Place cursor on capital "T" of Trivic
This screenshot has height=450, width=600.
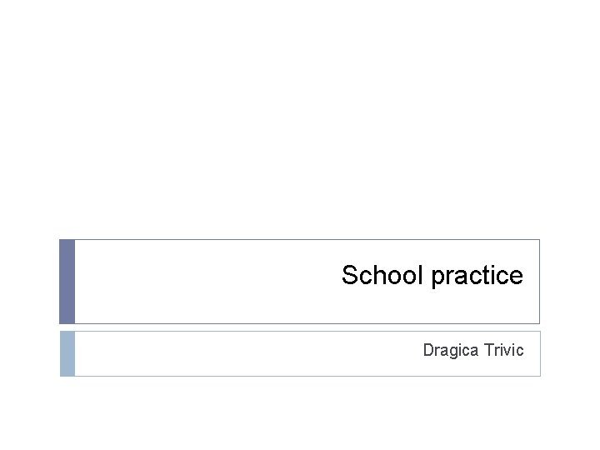[488, 350]
